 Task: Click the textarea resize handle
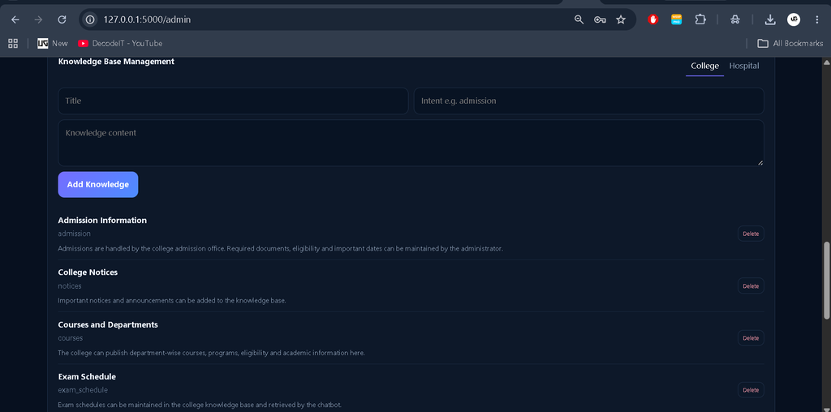tap(760, 162)
